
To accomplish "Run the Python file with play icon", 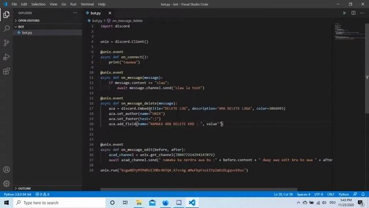I will (x=344, y=13).
